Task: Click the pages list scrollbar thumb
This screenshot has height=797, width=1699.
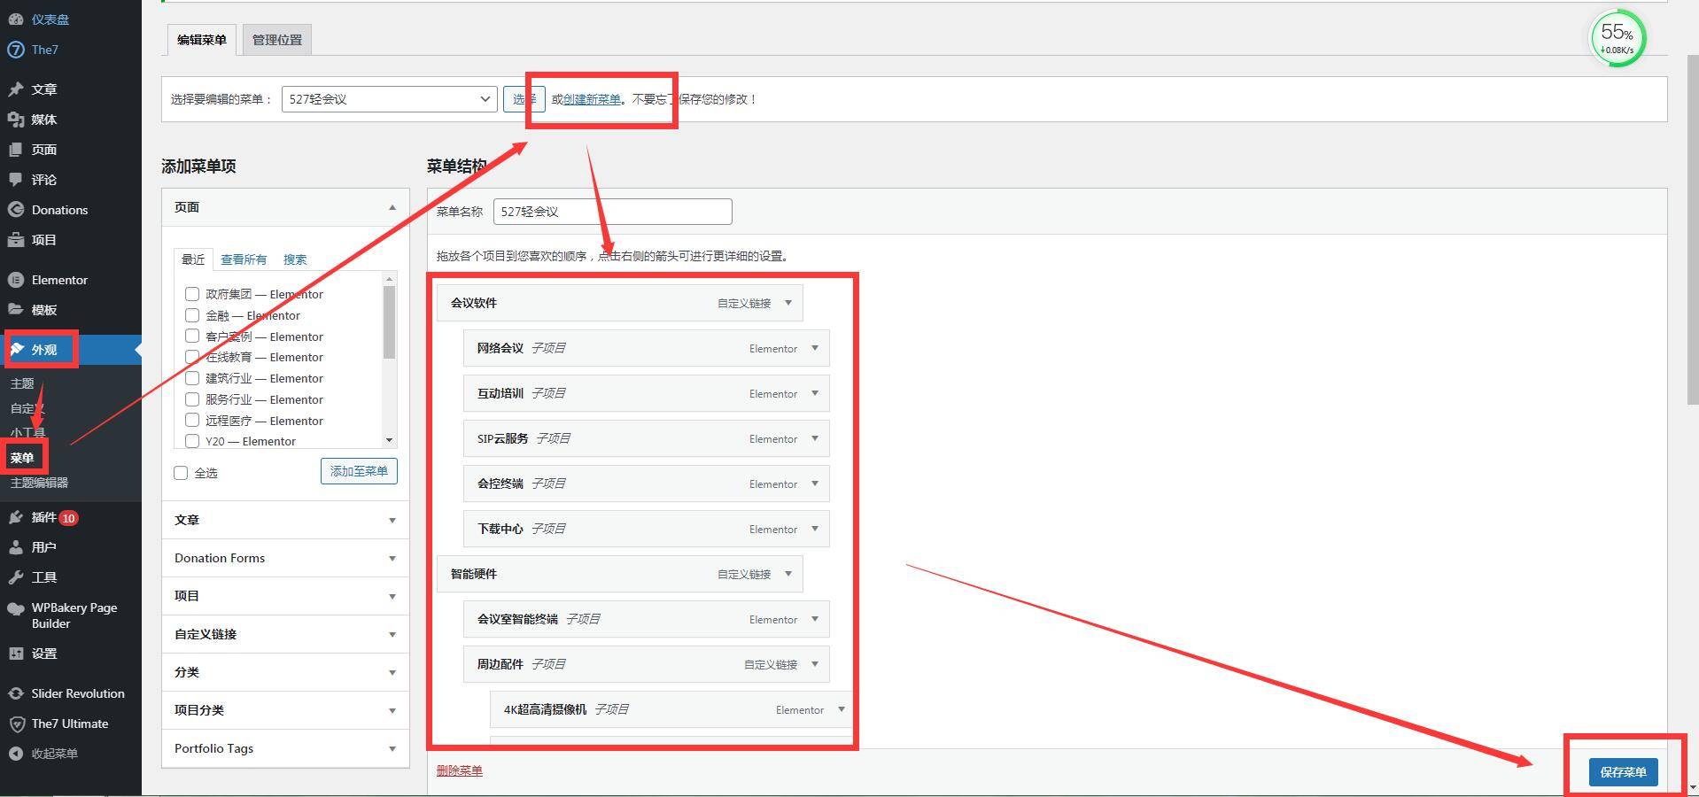Action: coord(389,322)
